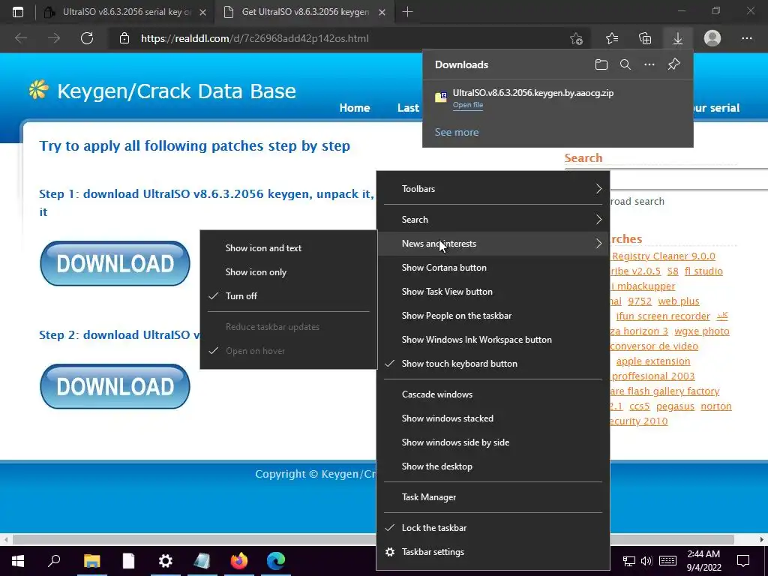Toggle Show Cortana button

click(493, 268)
